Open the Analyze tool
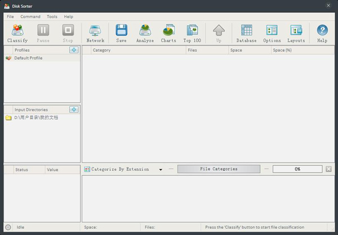This screenshot has width=338, height=235. coord(145,33)
